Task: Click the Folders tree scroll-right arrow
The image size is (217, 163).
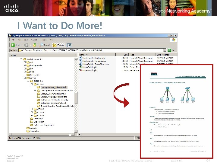Action: (73, 134)
